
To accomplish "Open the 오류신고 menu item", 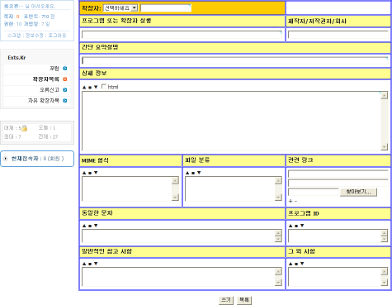I will click(50, 90).
